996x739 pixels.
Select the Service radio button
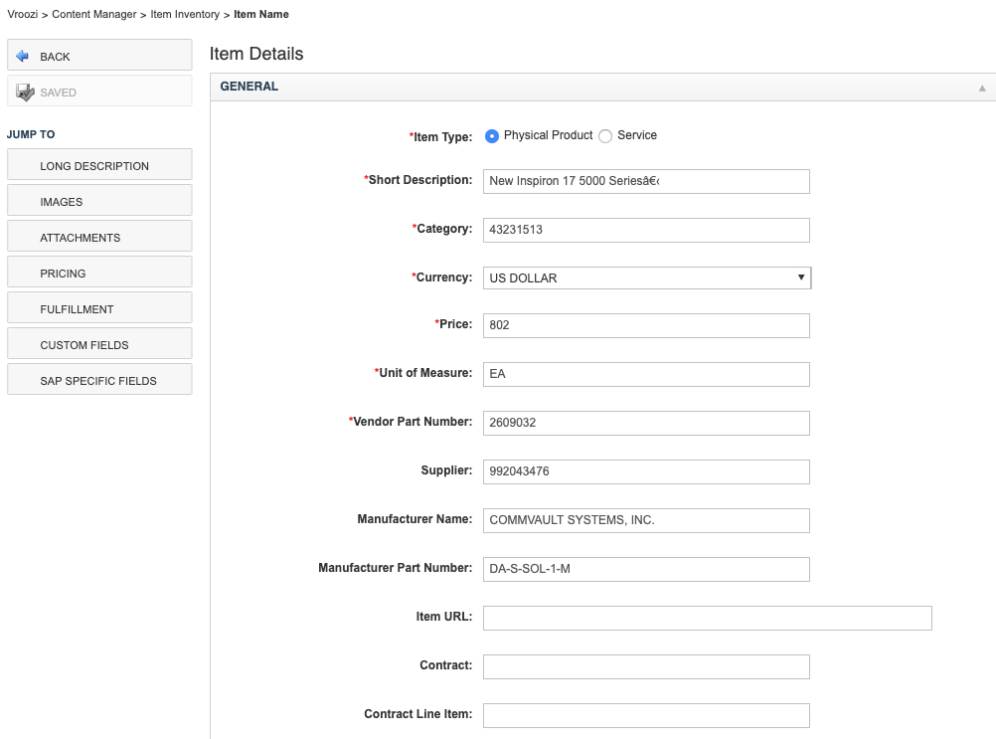[x=605, y=136]
